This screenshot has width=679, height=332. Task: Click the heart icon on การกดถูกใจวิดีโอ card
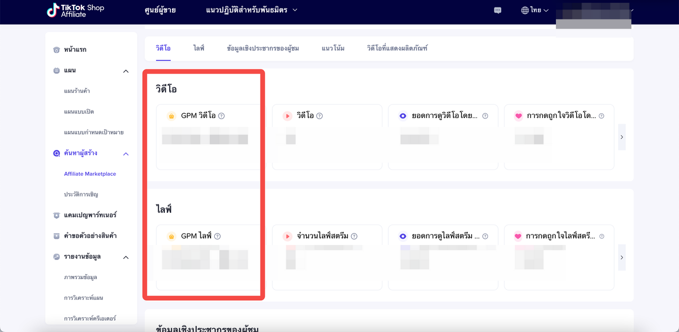518,116
